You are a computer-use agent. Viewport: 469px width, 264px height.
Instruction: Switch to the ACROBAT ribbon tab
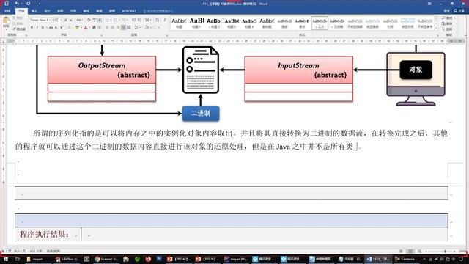129,11
